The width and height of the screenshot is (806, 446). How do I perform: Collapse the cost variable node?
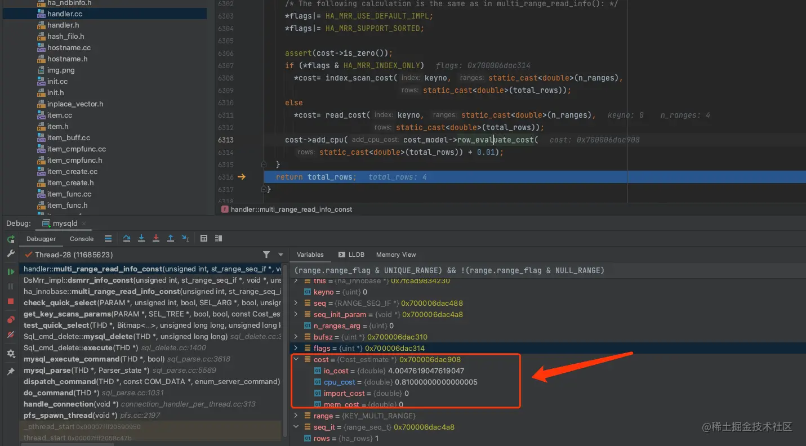(296, 359)
